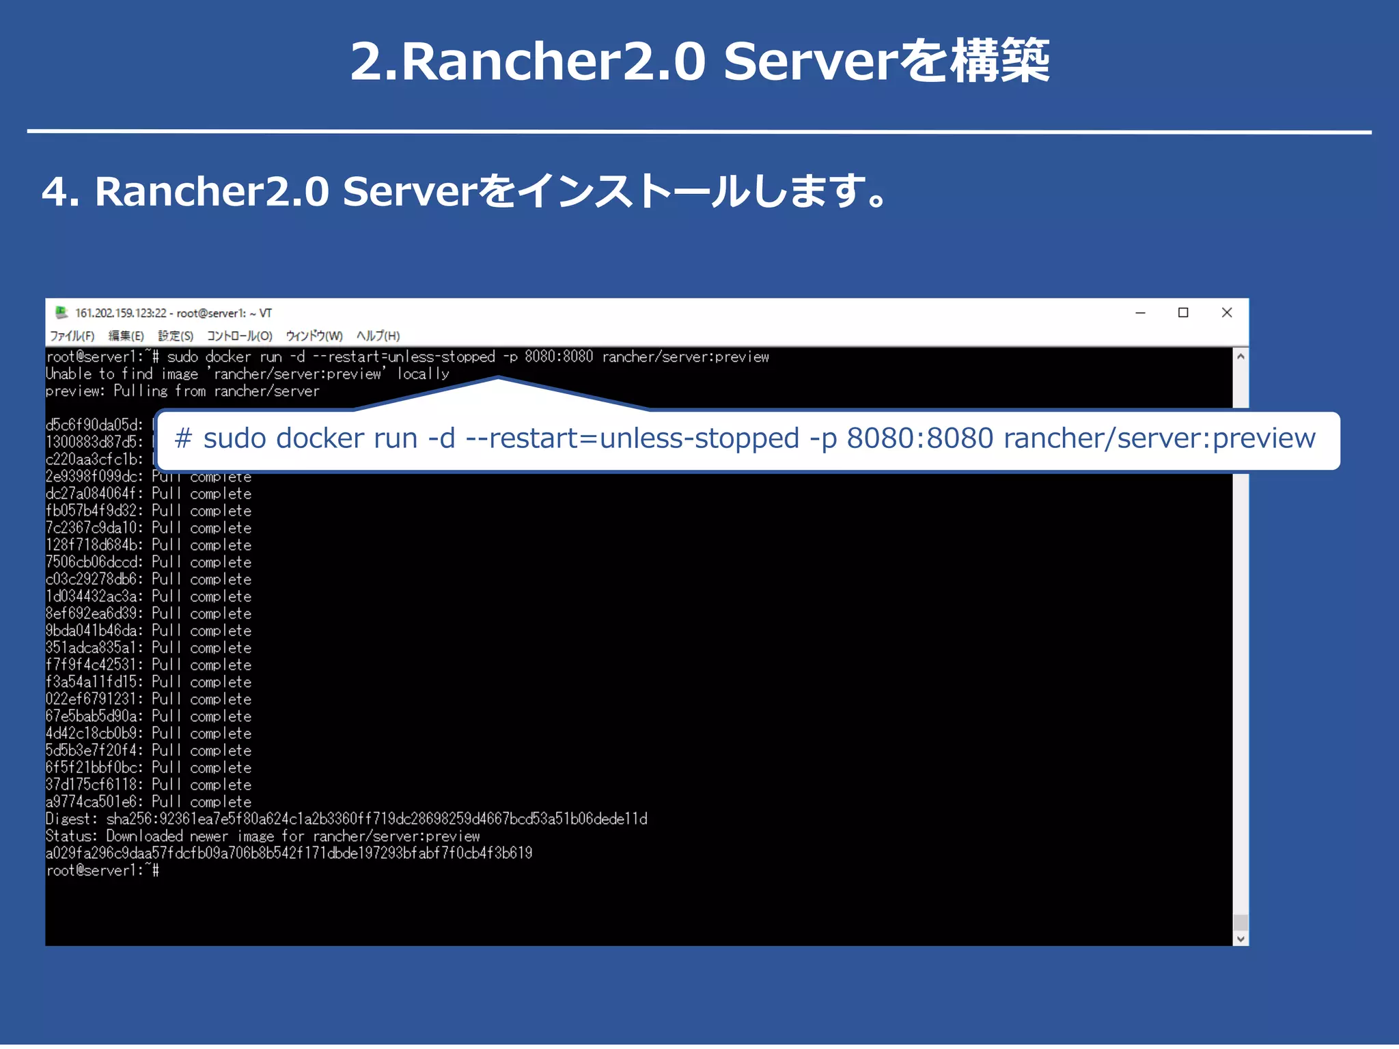Viewport: 1399px width, 1049px height.
Task: Click the dc27a084064f Pull complete line
Action: 148,494
